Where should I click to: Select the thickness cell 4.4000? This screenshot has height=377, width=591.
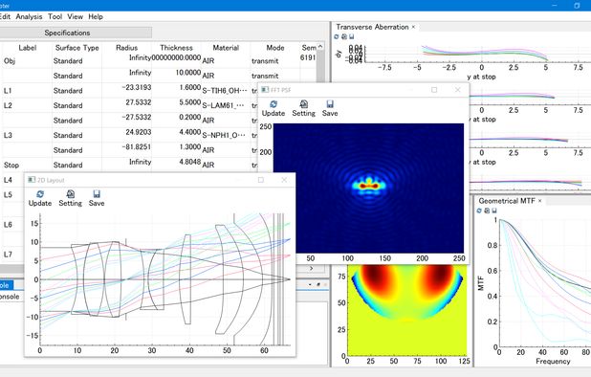click(176, 135)
